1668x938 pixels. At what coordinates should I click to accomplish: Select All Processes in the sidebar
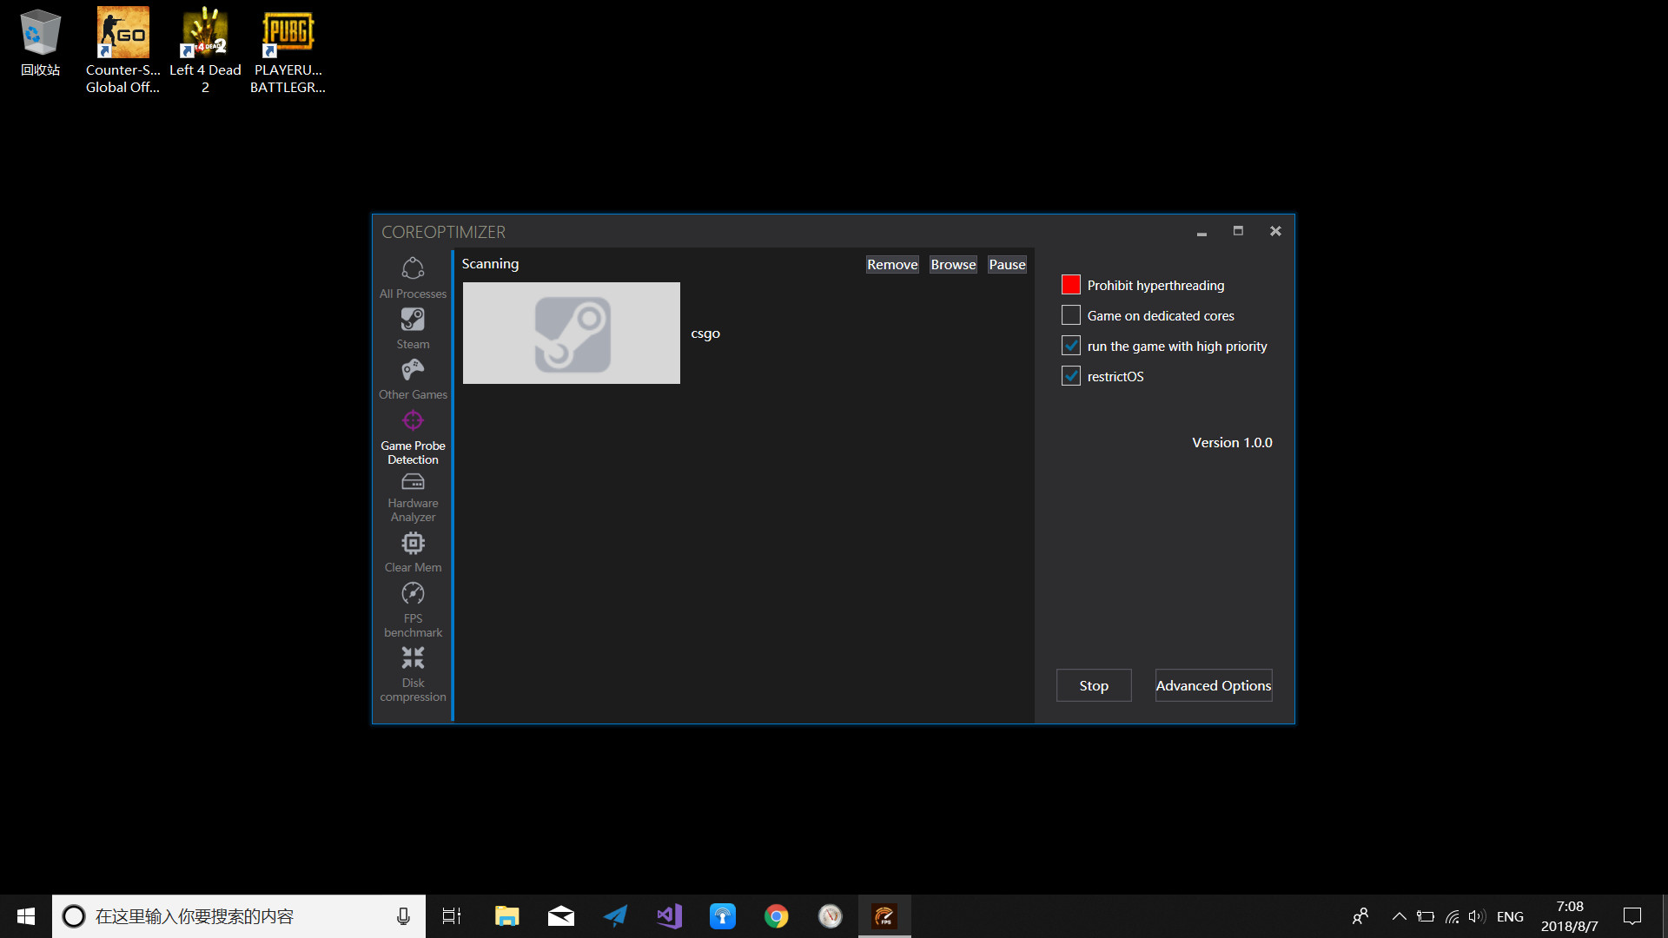pos(413,276)
